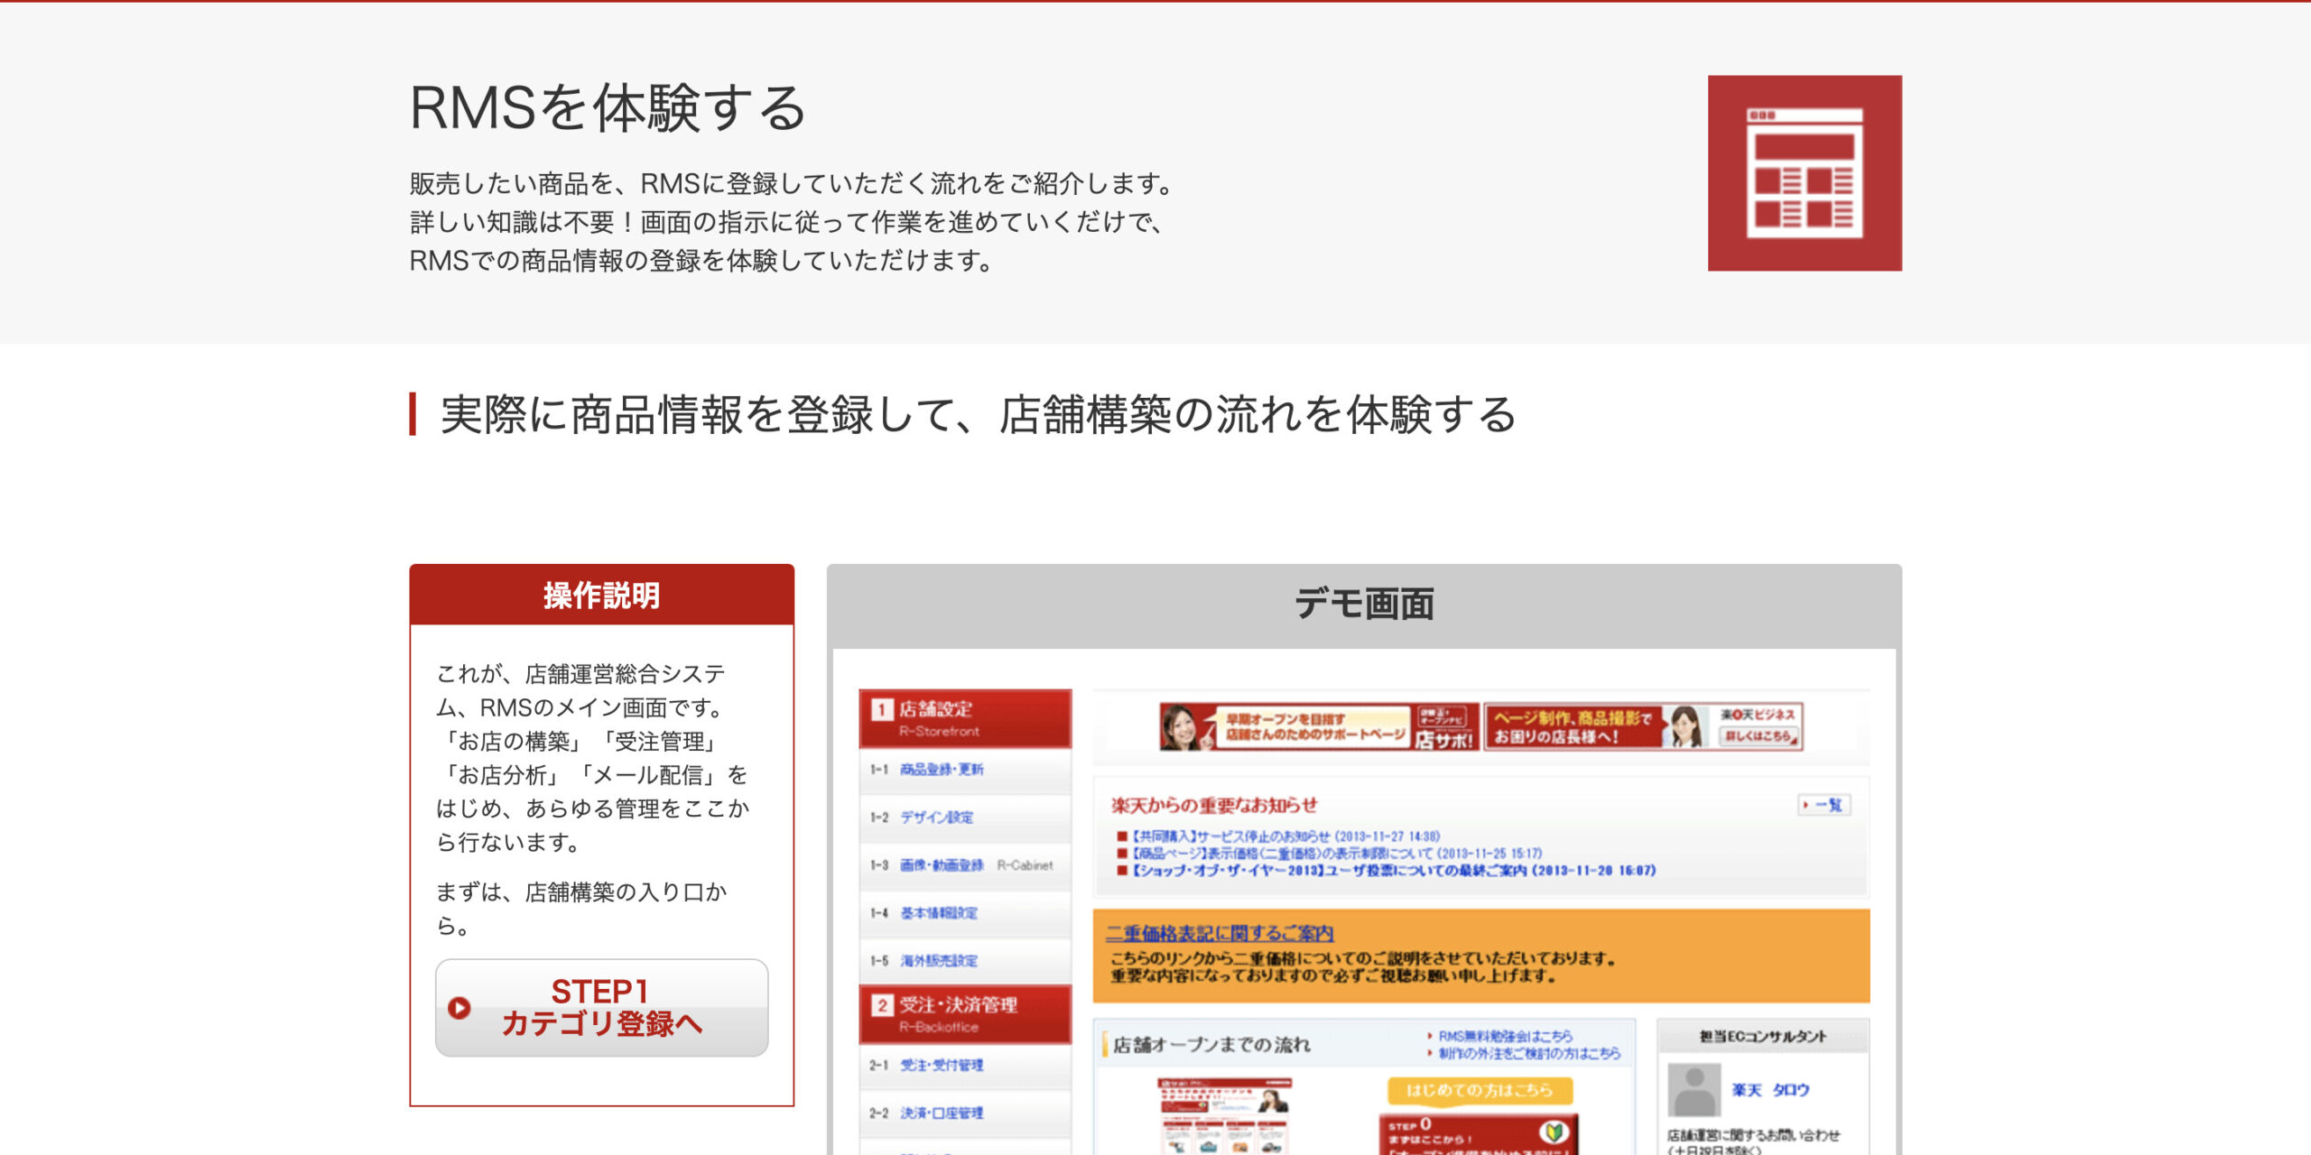The width and height of the screenshot is (2311, 1155).
Task: Expand the arrow beside 制作の外注をご検討の方はこちら
Action: pyautogui.click(x=1430, y=1052)
